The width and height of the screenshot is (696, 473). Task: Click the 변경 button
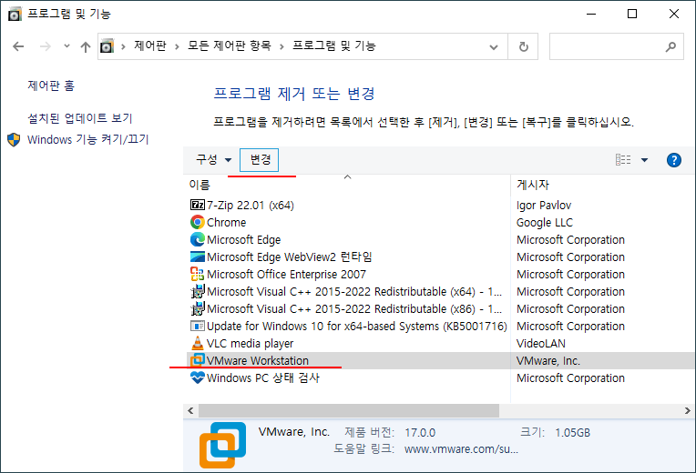point(260,159)
